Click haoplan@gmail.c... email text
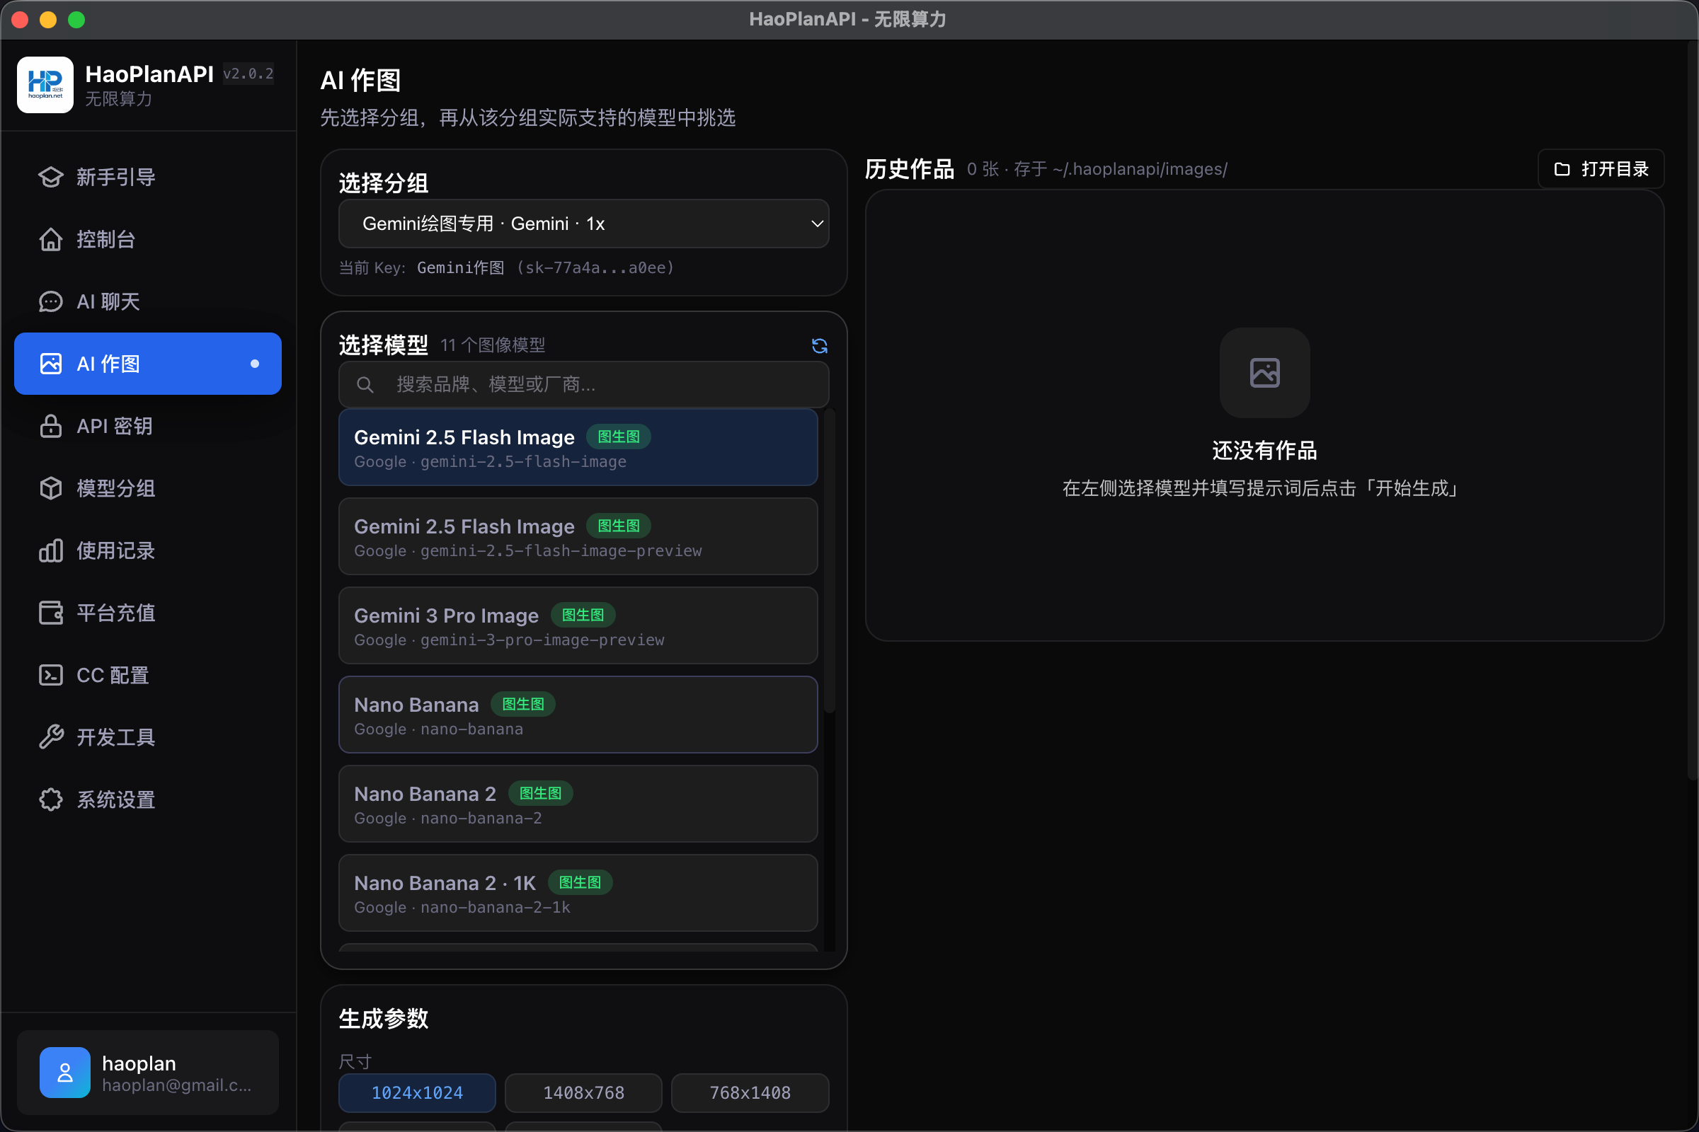1699x1132 pixels. [x=176, y=1085]
